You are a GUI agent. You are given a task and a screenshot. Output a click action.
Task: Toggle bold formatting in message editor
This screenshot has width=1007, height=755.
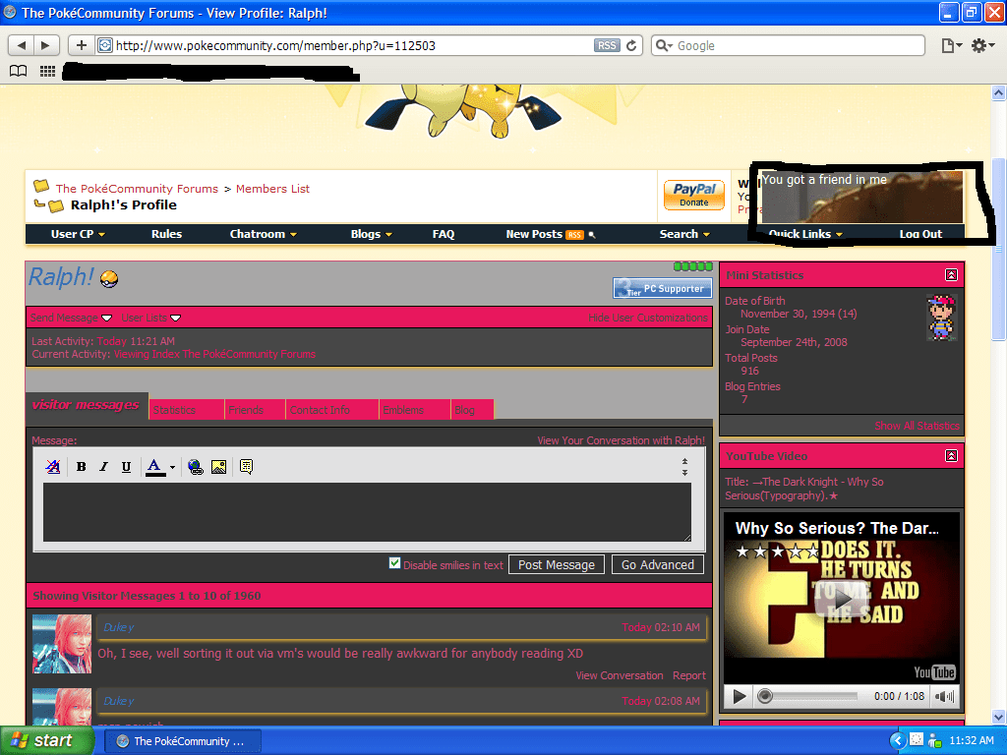(81, 467)
